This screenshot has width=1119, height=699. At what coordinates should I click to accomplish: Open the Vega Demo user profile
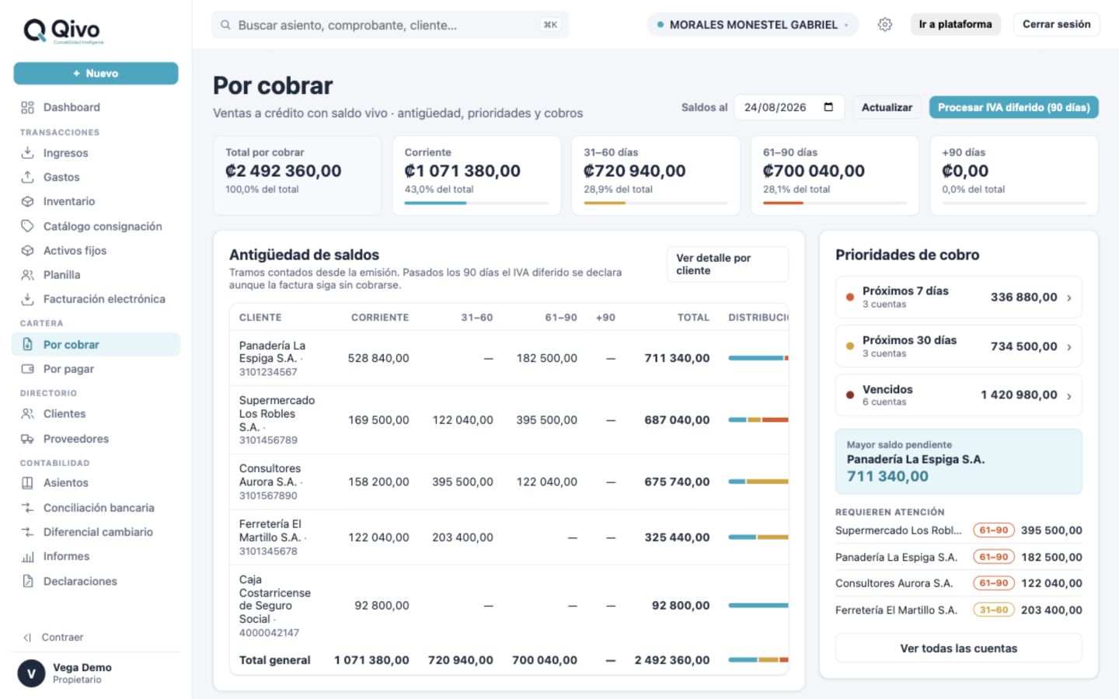coord(96,673)
